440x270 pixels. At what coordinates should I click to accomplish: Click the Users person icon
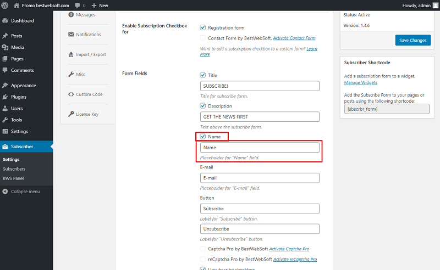tap(5, 108)
